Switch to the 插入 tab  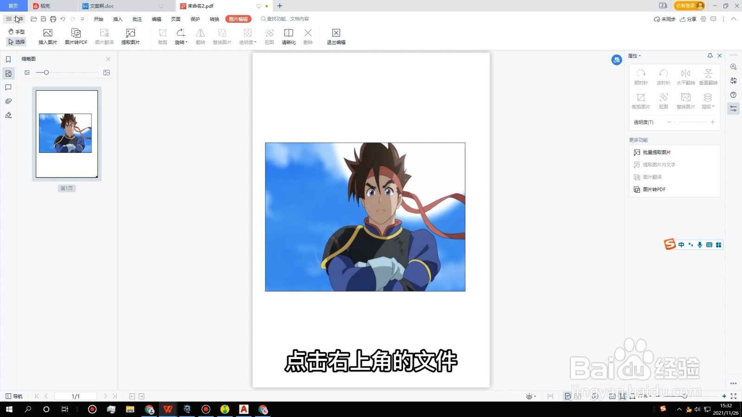(118, 19)
